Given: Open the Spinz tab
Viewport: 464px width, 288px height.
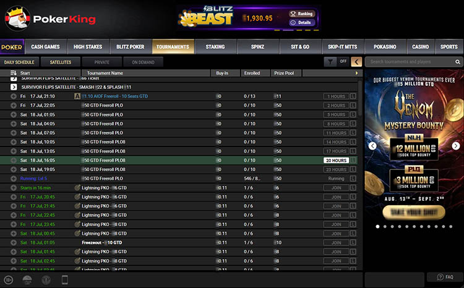Looking at the screenshot, I should (x=258, y=47).
